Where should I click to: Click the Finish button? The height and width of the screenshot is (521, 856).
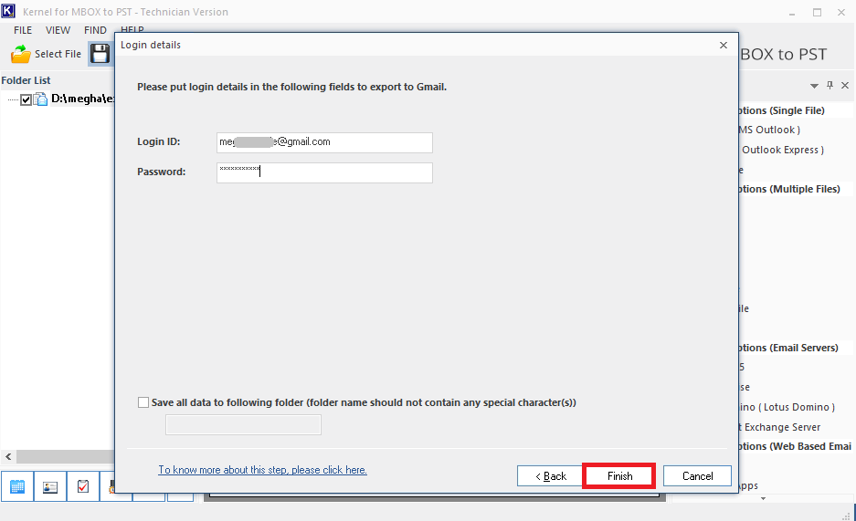point(619,475)
